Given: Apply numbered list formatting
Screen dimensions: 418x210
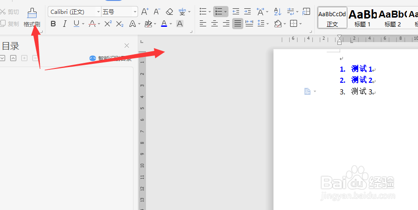Looking at the screenshot, I should 219,12.
